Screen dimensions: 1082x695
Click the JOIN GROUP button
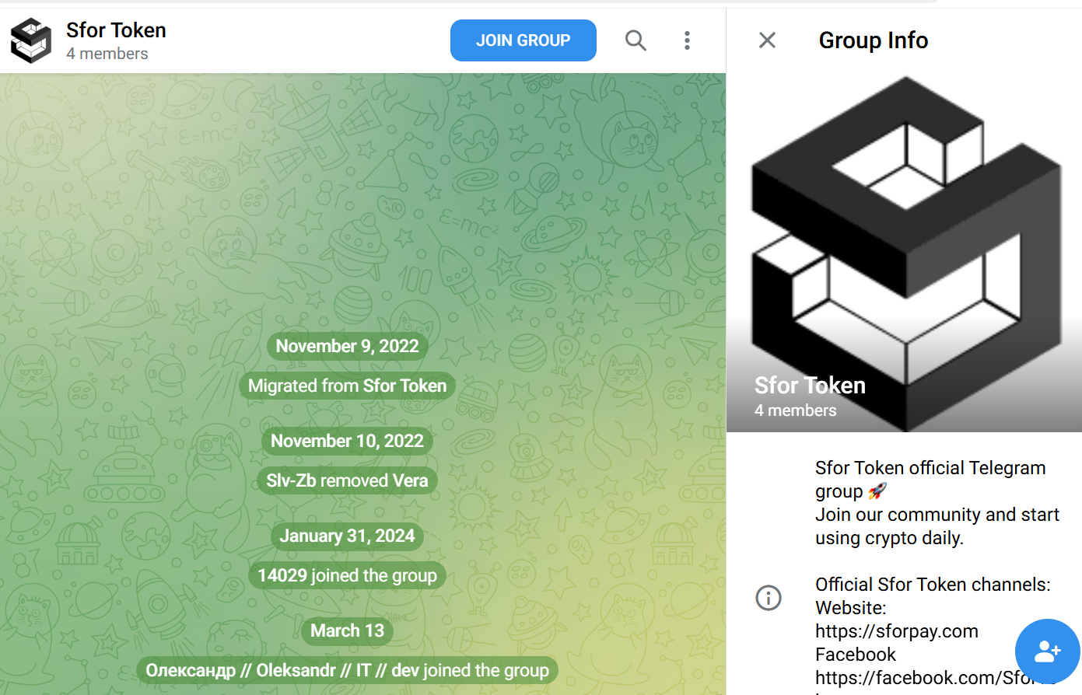tap(523, 40)
